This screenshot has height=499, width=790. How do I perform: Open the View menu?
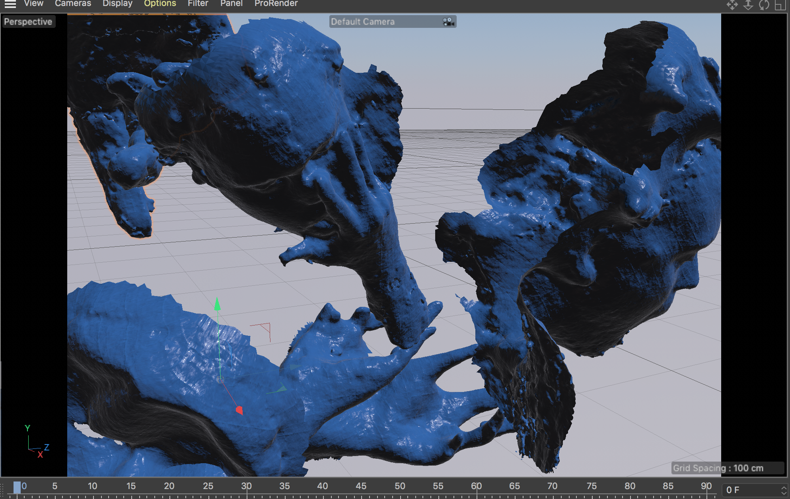click(x=33, y=4)
